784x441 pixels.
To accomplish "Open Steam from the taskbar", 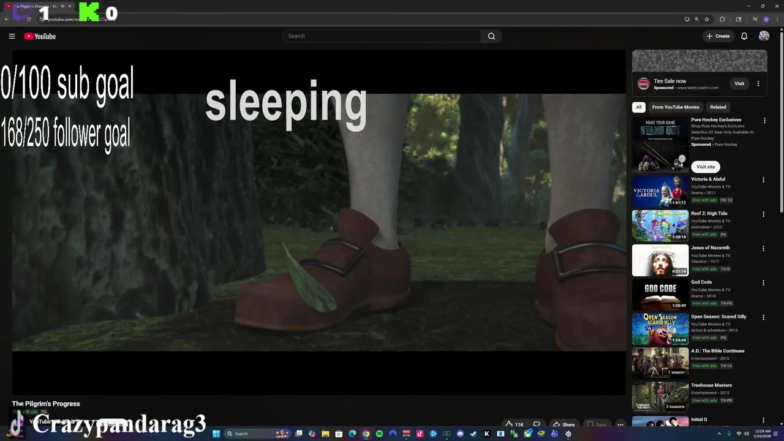I will (x=473, y=434).
